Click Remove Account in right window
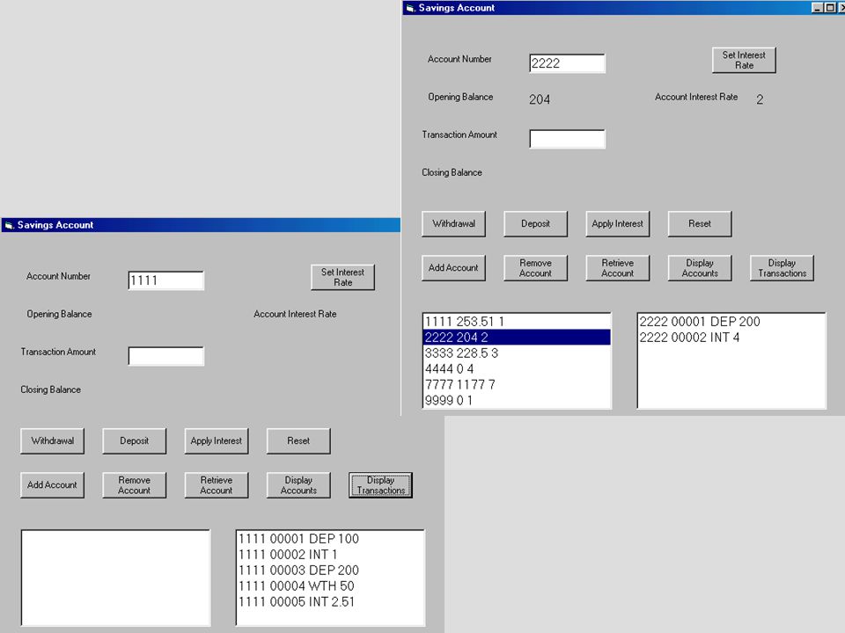The width and height of the screenshot is (845, 633). pyautogui.click(x=536, y=268)
